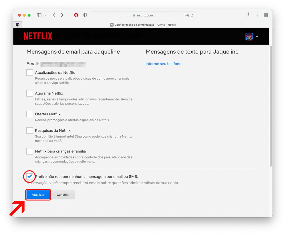Click the netflix.com address bar
Screen dimensions: 286x235
(143, 15)
